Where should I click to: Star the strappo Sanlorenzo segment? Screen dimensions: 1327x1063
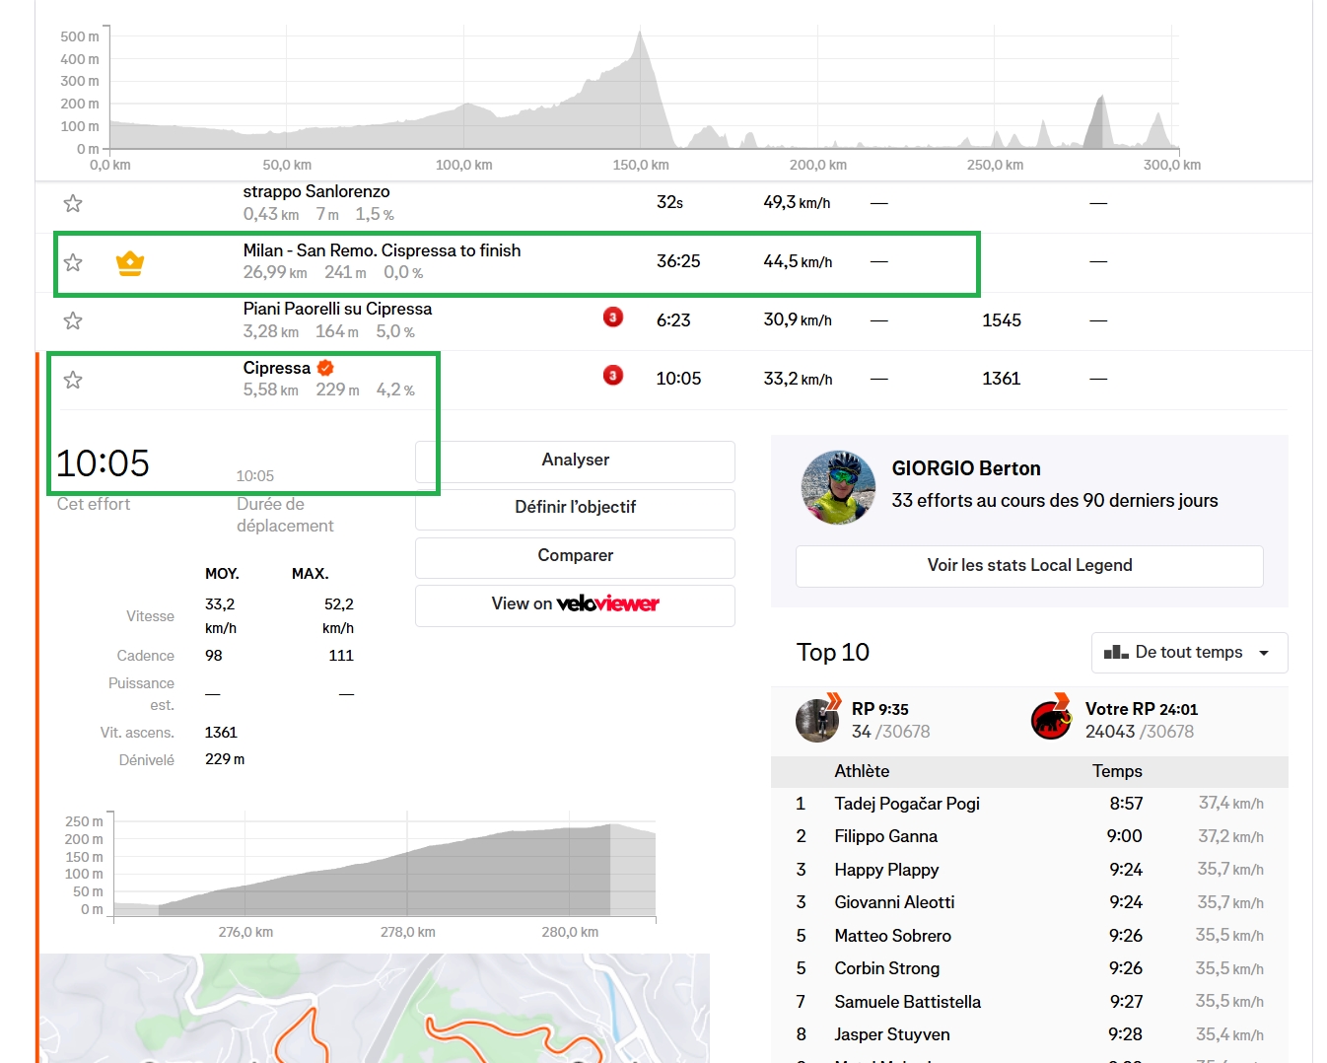pos(73,204)
